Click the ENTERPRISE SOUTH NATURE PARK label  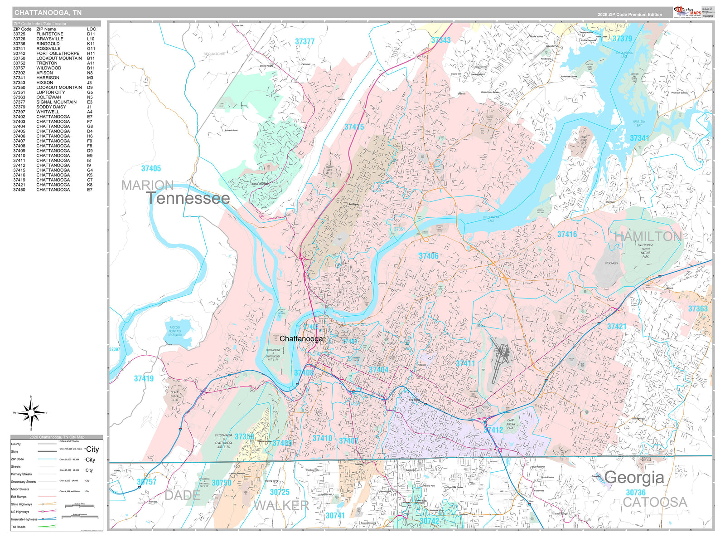[645, 251]
